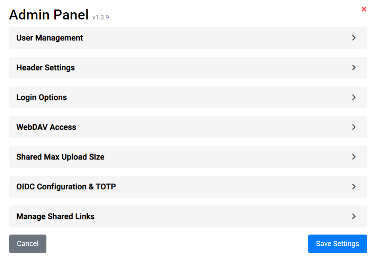The image size is (372, 256).
Task: Expand the Header Settings section title
Action: 46,68
